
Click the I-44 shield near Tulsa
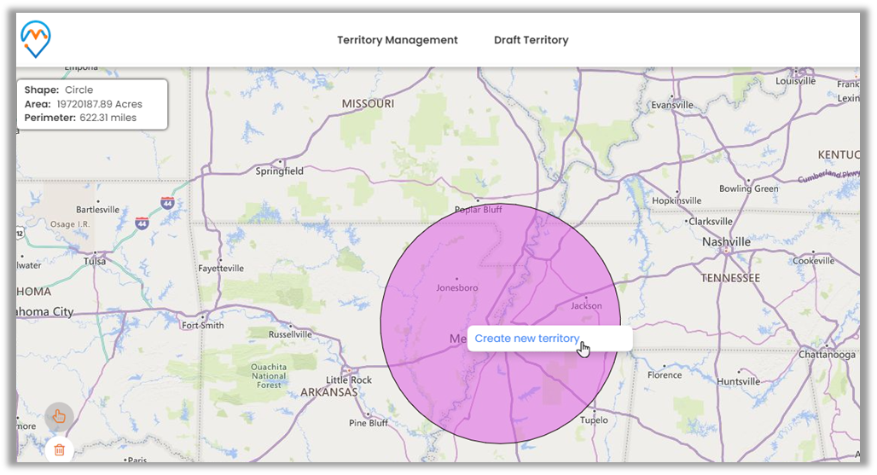[141, 223]
